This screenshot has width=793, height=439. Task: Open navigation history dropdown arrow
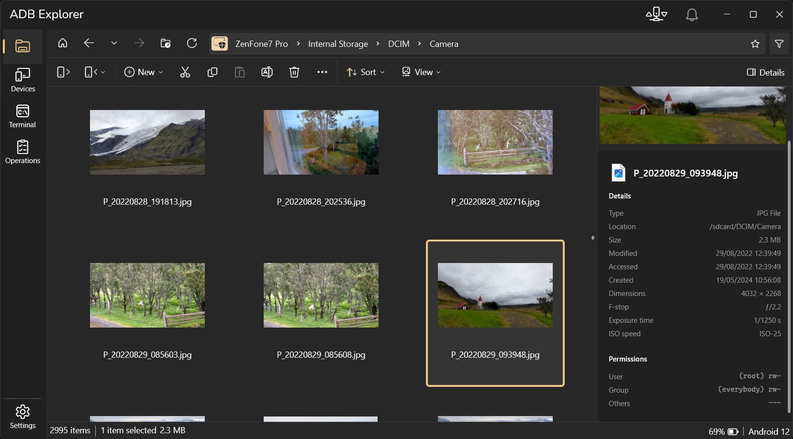pyautogui.click(x=114, y=44)
